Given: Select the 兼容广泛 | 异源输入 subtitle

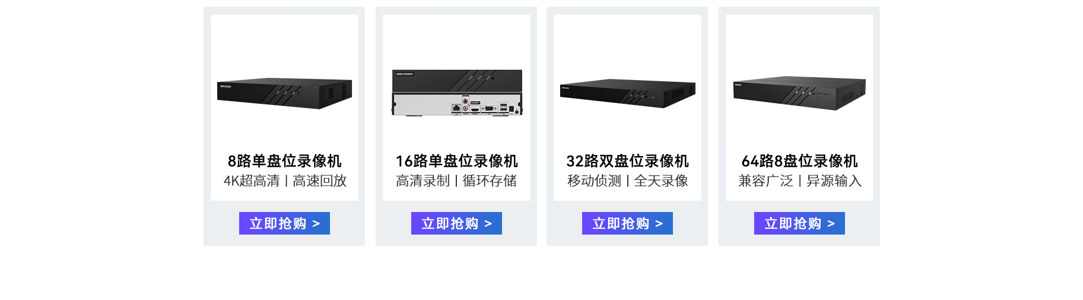Looking at the screenshot, I should (x=800, y=181).
